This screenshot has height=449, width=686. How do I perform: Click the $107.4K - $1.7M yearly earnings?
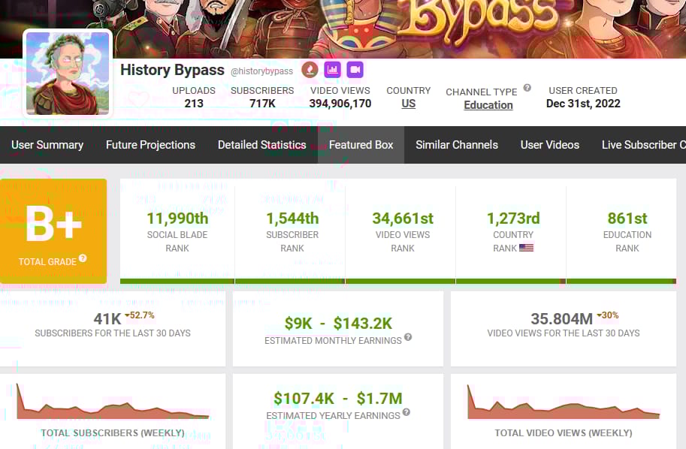[338, 399]
